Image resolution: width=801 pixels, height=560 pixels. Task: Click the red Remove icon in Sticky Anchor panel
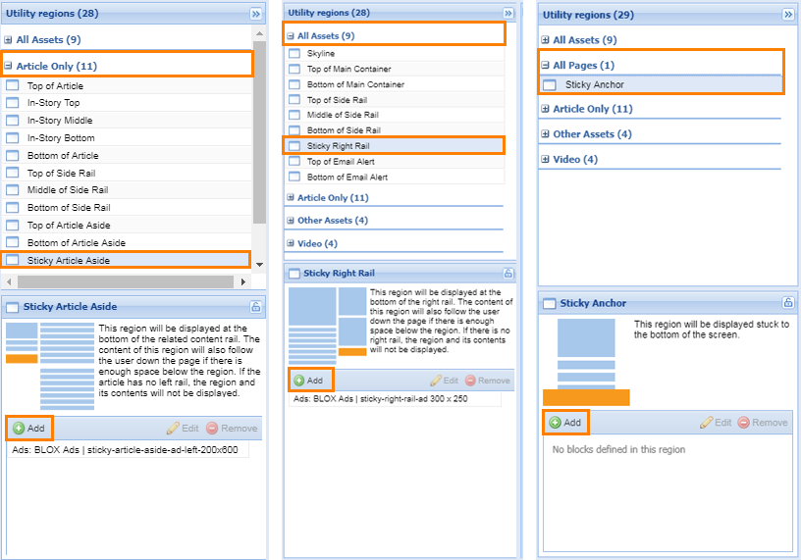[x=743, y=423]
